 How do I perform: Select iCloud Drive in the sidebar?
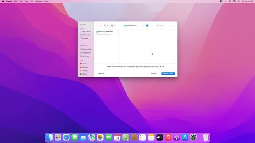pyautogui.click(x=86, y=35)
